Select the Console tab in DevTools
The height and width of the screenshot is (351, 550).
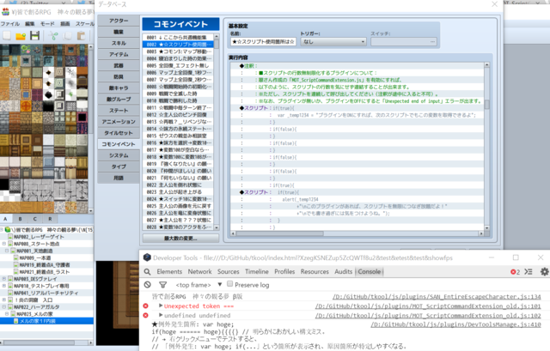click(370, 272)
